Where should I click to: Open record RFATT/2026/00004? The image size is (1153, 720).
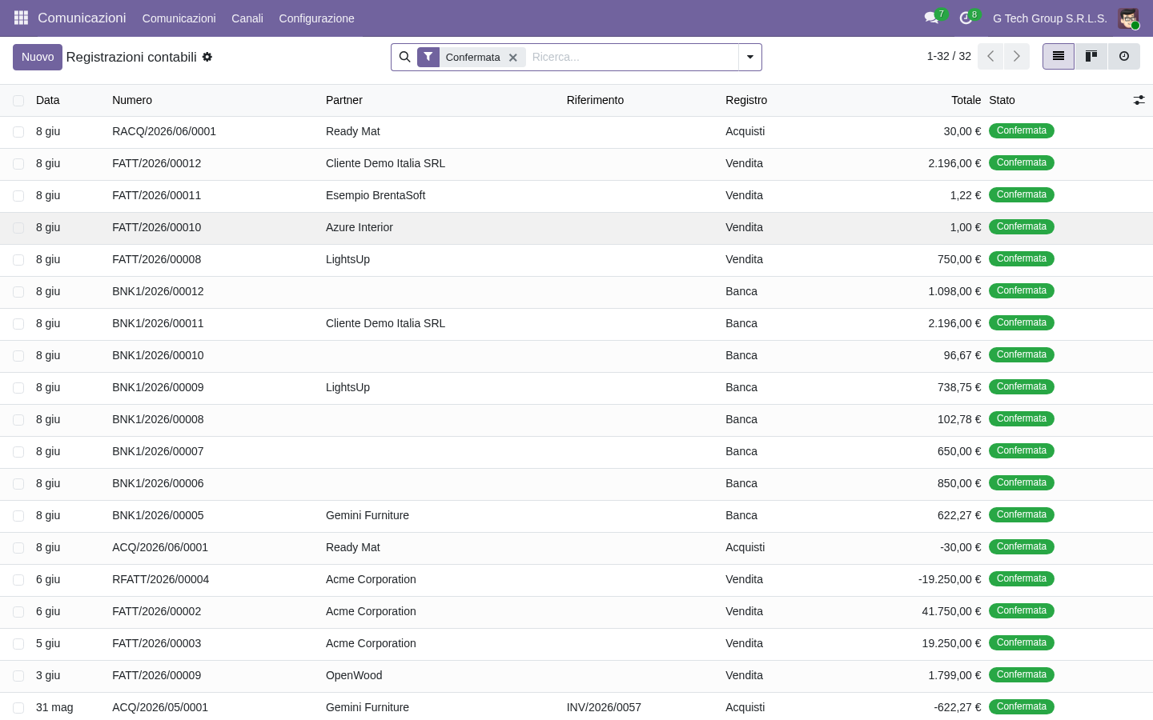(160, 579)
